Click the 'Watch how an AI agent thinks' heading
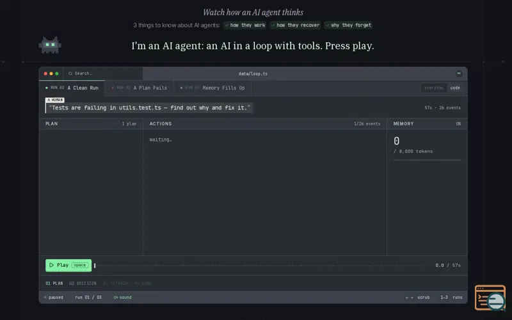The height and width of the screenshot is (320, 512). tap(253, 12)
